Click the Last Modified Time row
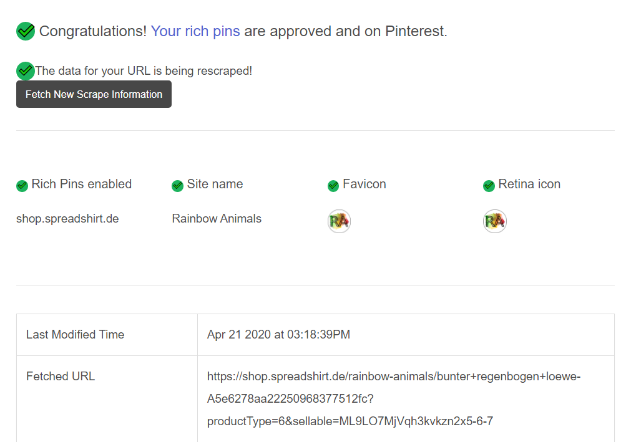The image size is (636, 442). coord(75,334)
